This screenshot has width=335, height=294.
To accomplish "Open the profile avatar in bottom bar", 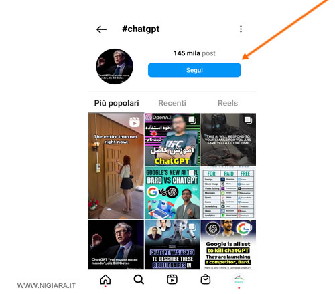I will [239, 279].
